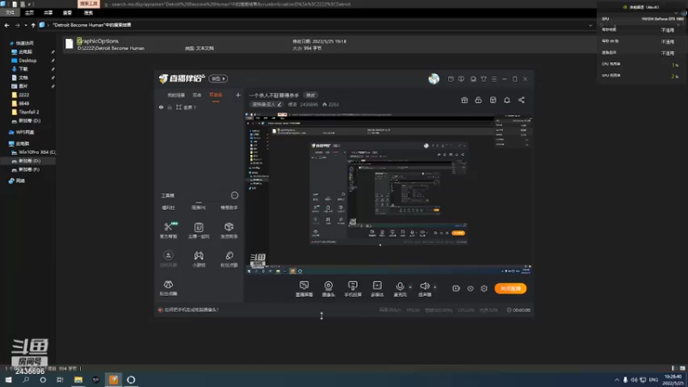Open the shop icon in stream info row

[x=493, y=100]
